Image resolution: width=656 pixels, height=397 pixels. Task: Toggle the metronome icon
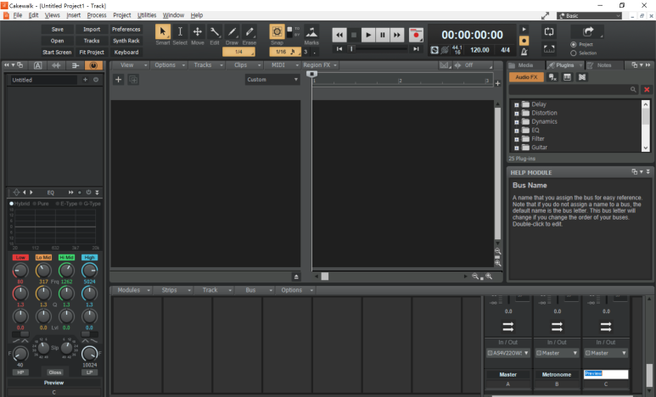coord(524,52)
